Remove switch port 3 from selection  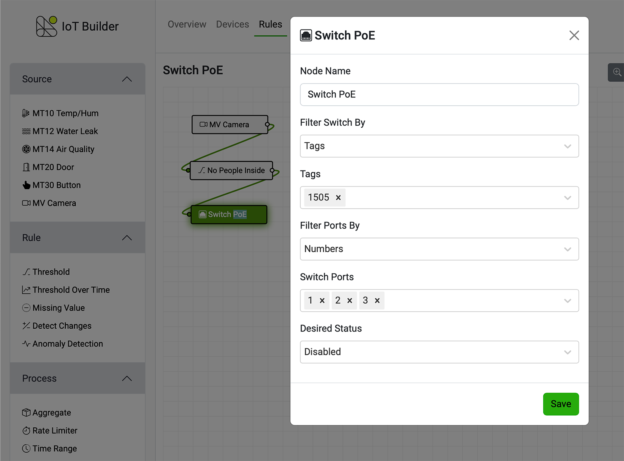(x=377, y=300)
